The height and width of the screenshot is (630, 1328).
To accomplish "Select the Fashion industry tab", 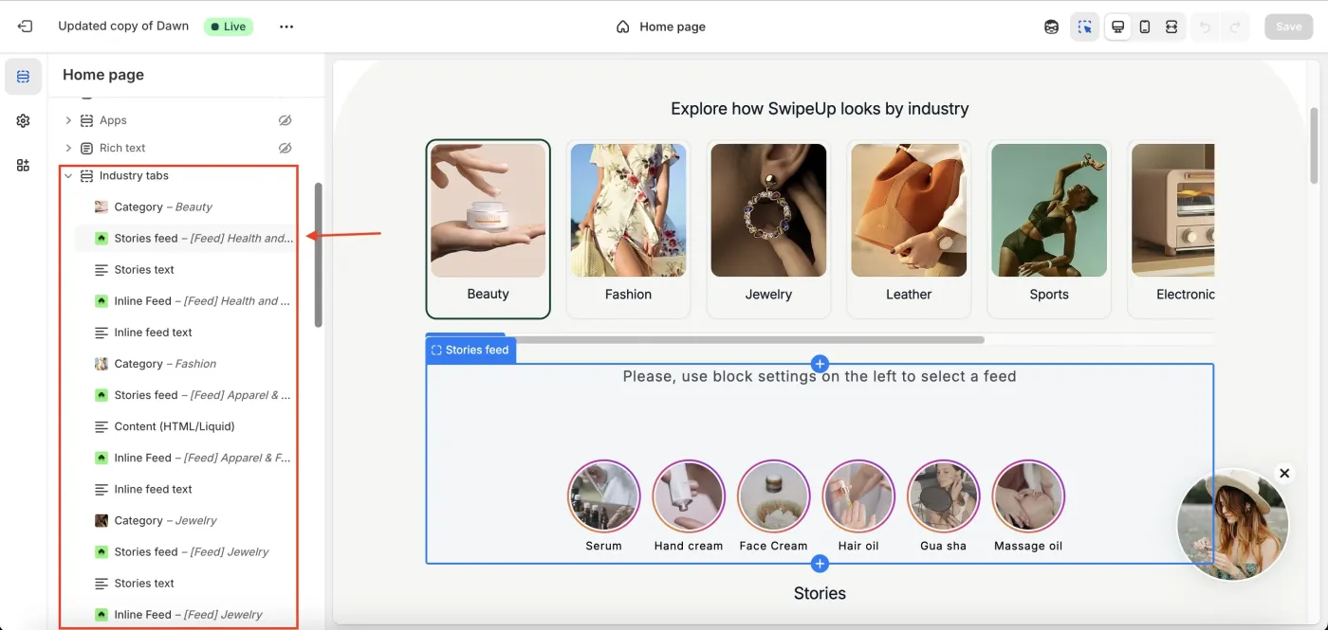I will coord(628,229).
